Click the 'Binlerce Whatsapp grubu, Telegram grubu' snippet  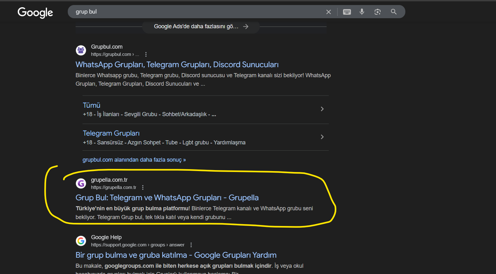click(x=203, y=80)
